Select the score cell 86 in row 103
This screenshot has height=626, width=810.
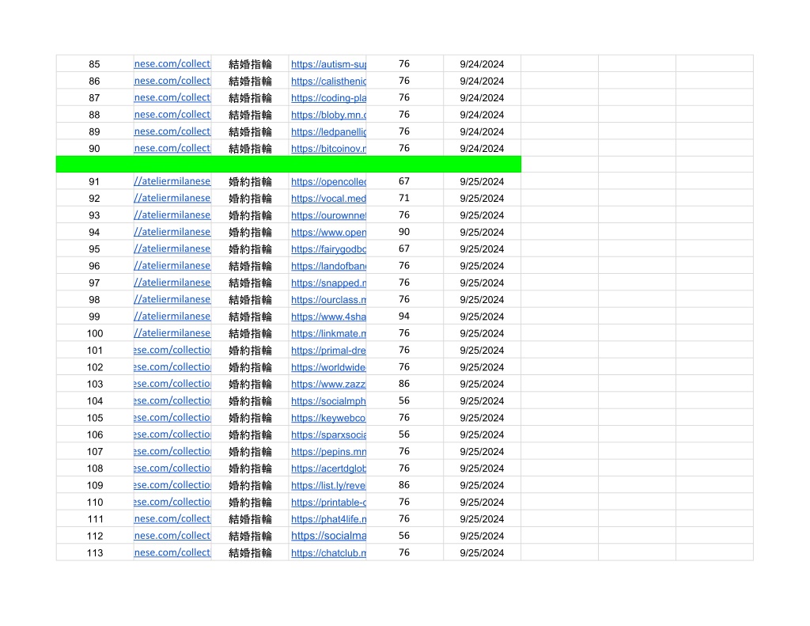[404, 384]
